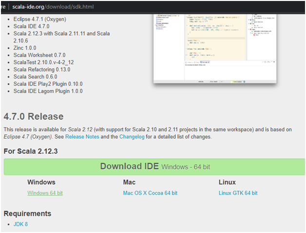
Task: Open the Windows 64 bit link
Action: pos(45,193)
